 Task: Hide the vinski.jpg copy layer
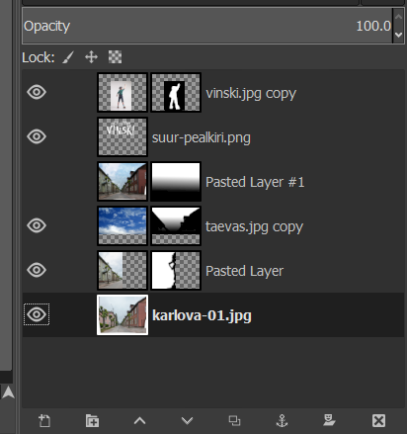37,92
